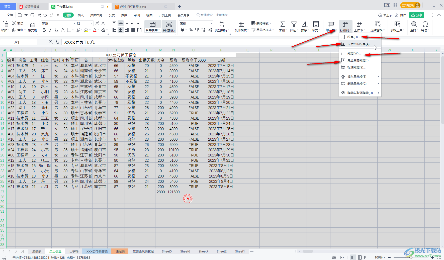Click the File (文件) menu button
Screen dimensions: 444x260
tap(8, 15)
